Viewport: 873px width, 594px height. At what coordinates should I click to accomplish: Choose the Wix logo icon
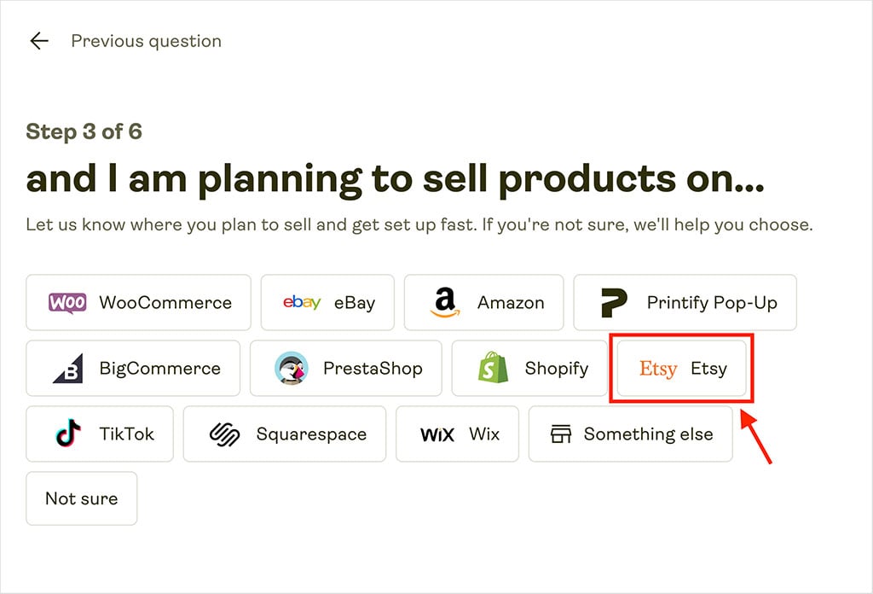[x=437, y=434]
